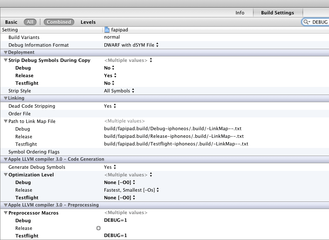The width and height of the screenshot is (329, 240).
Task: Open Dead Code Stripping Yes popup
Action: (x=110, y=106)
